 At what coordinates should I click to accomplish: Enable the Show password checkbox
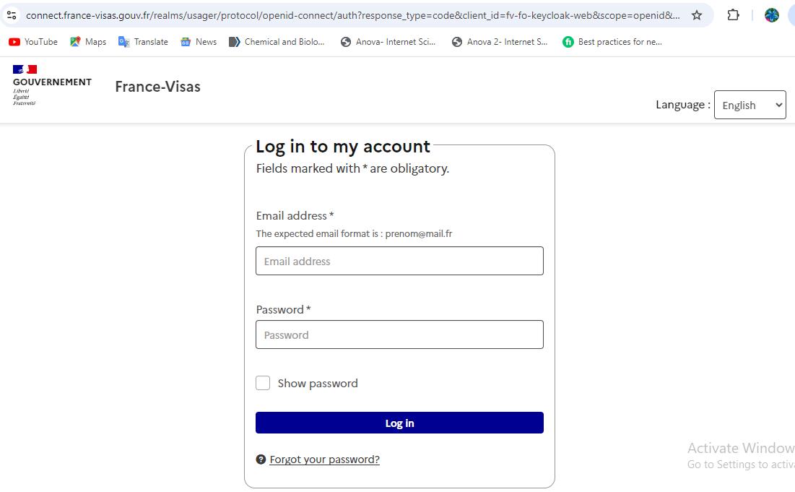(x=263, y=383)
